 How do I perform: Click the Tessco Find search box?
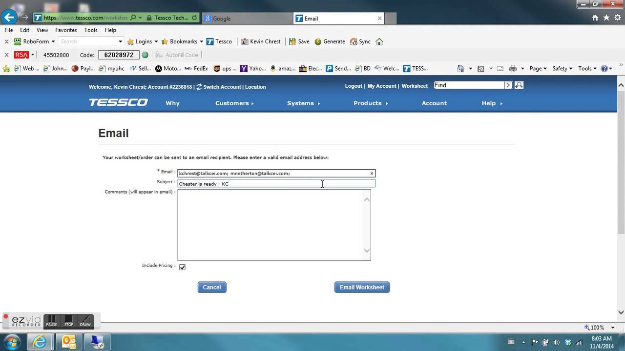(469, 85)
